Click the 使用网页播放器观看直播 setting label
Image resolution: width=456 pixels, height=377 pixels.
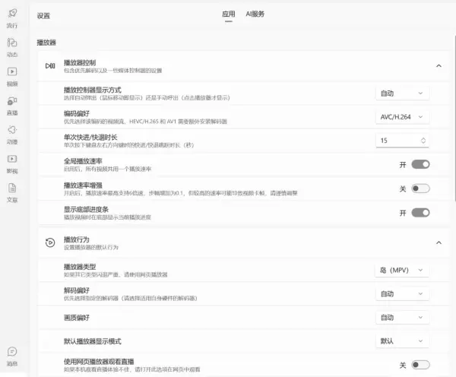pyautogui.click(x=99, y=361)
